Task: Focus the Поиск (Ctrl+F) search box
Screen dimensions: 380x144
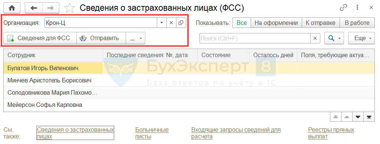Action: pos(255,38)
